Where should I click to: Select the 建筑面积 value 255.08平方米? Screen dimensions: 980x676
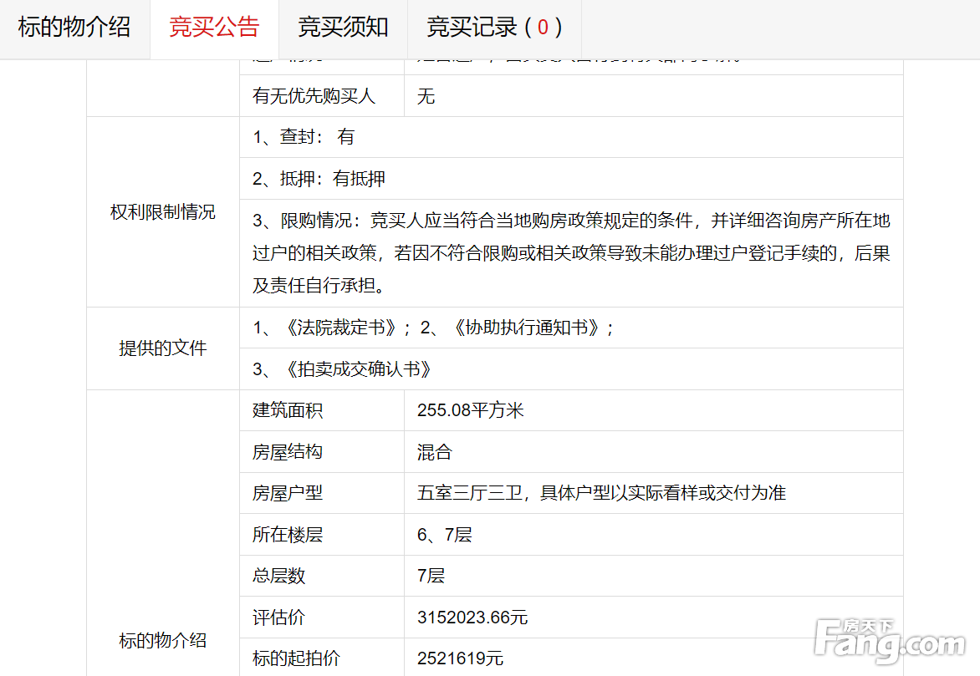click(470, 410)
